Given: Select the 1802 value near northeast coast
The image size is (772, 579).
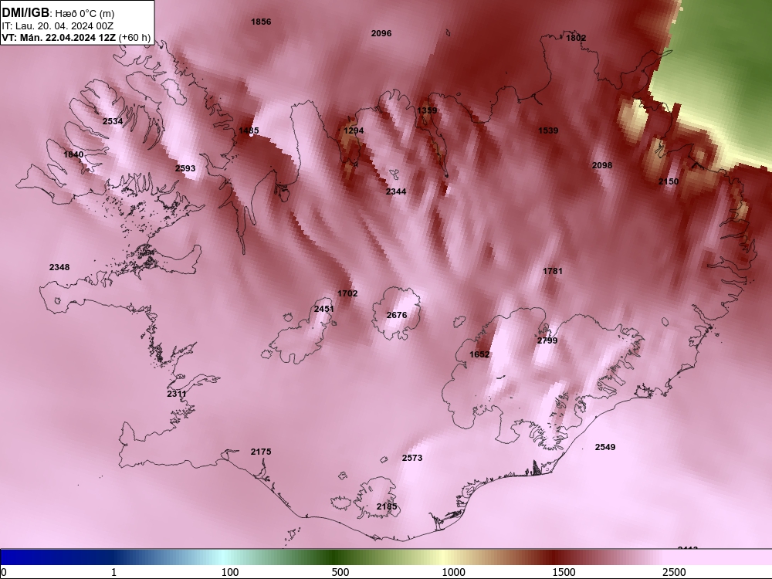Looking at the screenshot, I should click(576, 38).
